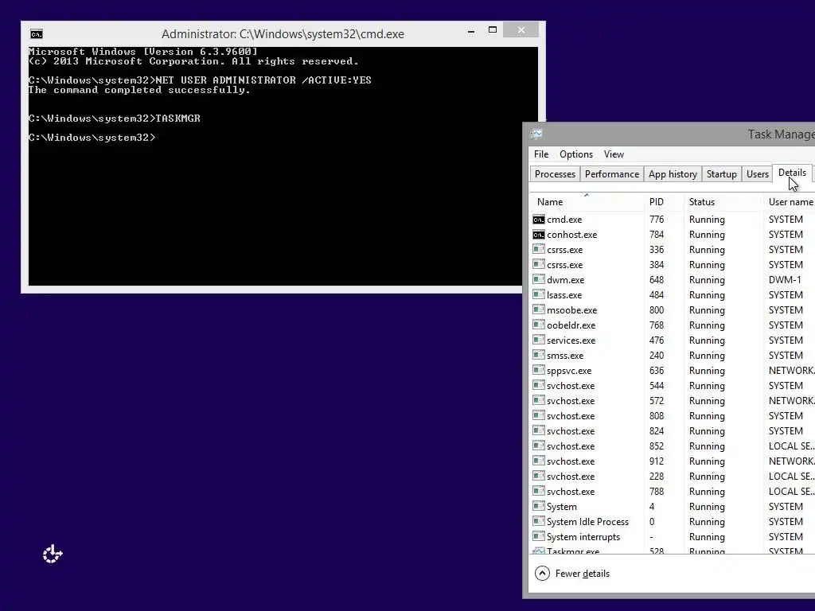Select the lsass.exe process icon
The height and width of the screenshot is (611, 815).
point(539,294)
